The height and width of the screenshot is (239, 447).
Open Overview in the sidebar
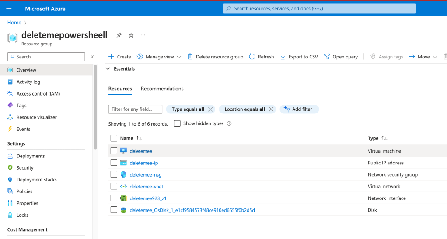coord(46,70)
